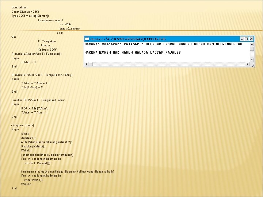The height and width of the screenshot is (197, 263).
Task: Click the 'ReadLn(Kalimat);' line
Action: [33, 146]
